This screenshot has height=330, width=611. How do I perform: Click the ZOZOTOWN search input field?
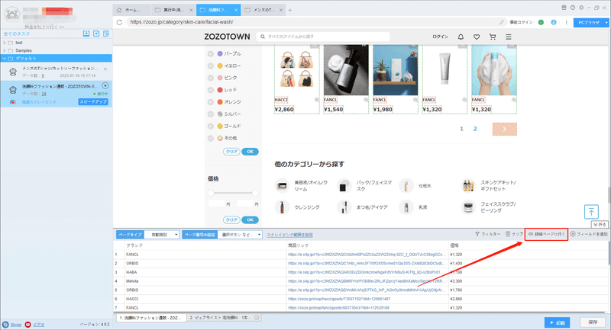323,37
